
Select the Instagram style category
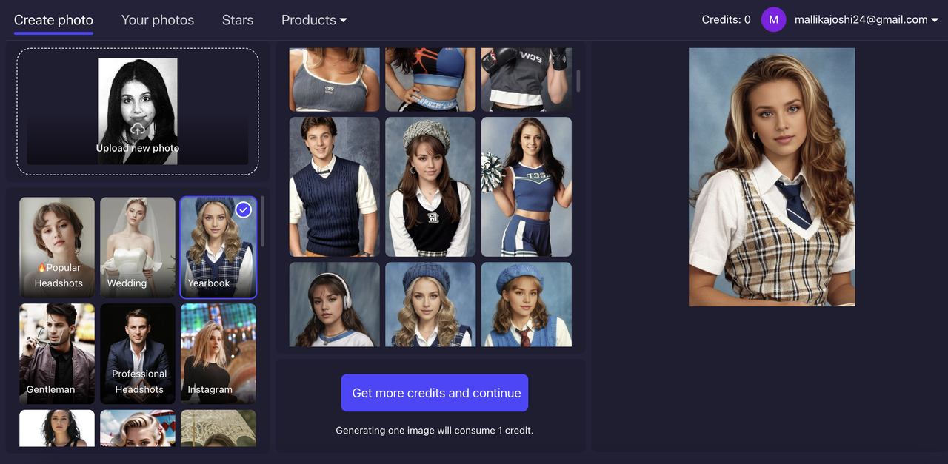[x=218, y=354]
